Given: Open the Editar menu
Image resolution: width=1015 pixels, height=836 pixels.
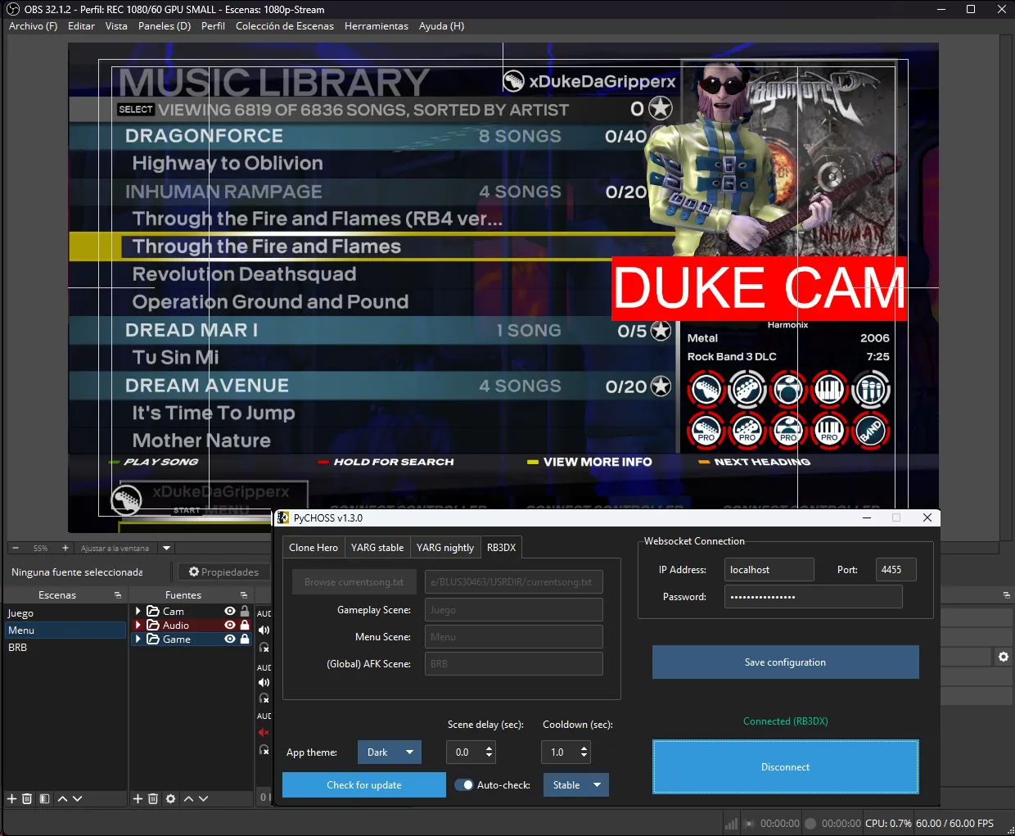Looking at the screenshot, I should [81, 26].
